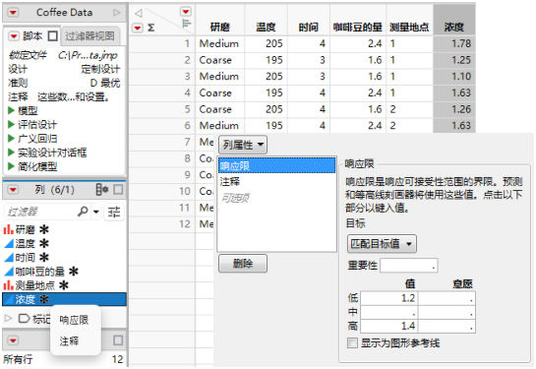536x369 pixels.
Task: Open the rows panel red triangle menu
Action: tap(13, 340)
